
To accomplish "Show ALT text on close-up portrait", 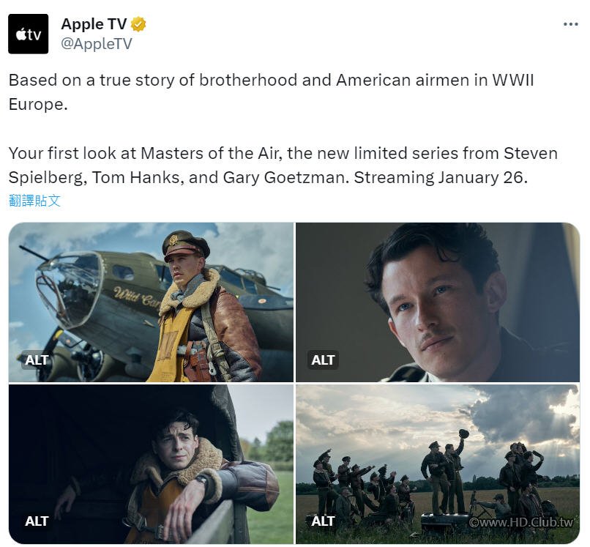I will [x=323, y=360].
